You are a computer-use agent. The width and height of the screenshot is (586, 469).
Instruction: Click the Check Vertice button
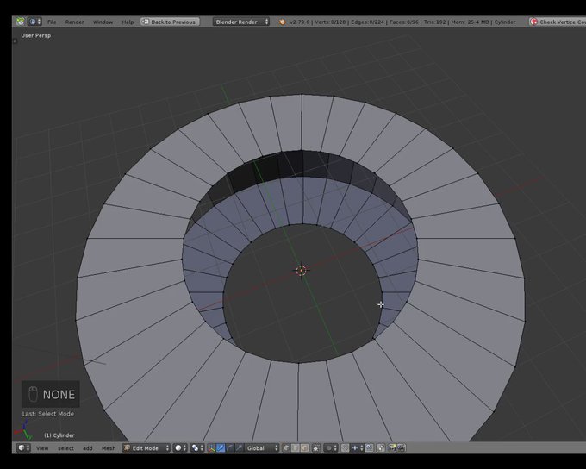558,22
